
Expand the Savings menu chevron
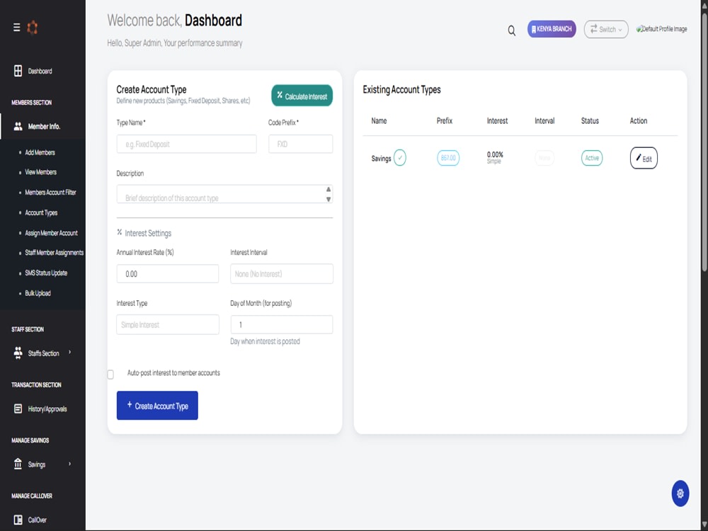tap(69, 464)
